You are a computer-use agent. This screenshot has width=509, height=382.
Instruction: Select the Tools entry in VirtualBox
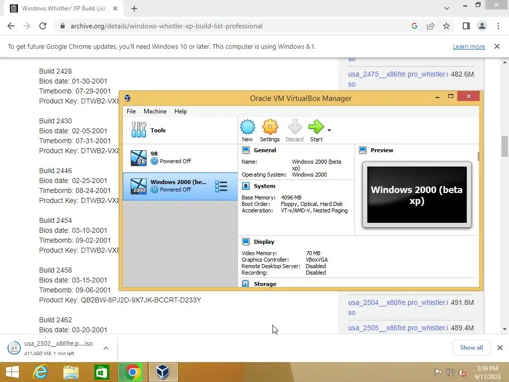tap(180, 130)
